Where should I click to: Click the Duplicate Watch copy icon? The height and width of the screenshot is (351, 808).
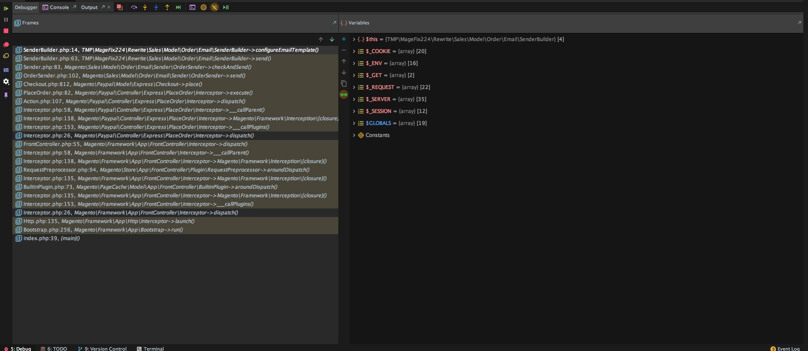344,83
